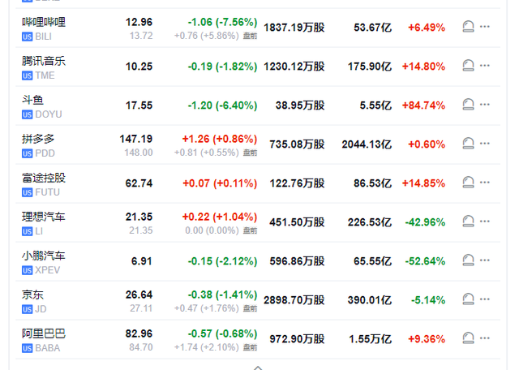
Task: Click bell icon in XPEV row
Action: (x=468, y=260)
